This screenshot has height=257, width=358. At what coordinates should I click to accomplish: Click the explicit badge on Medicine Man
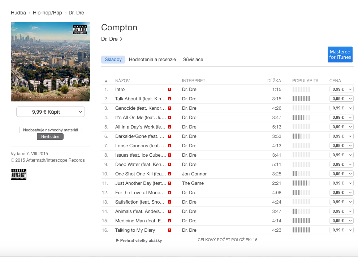click(x=170, y=221)
